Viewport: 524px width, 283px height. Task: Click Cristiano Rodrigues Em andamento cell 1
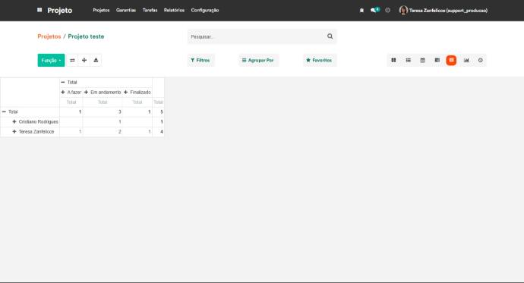pos(103,122)
